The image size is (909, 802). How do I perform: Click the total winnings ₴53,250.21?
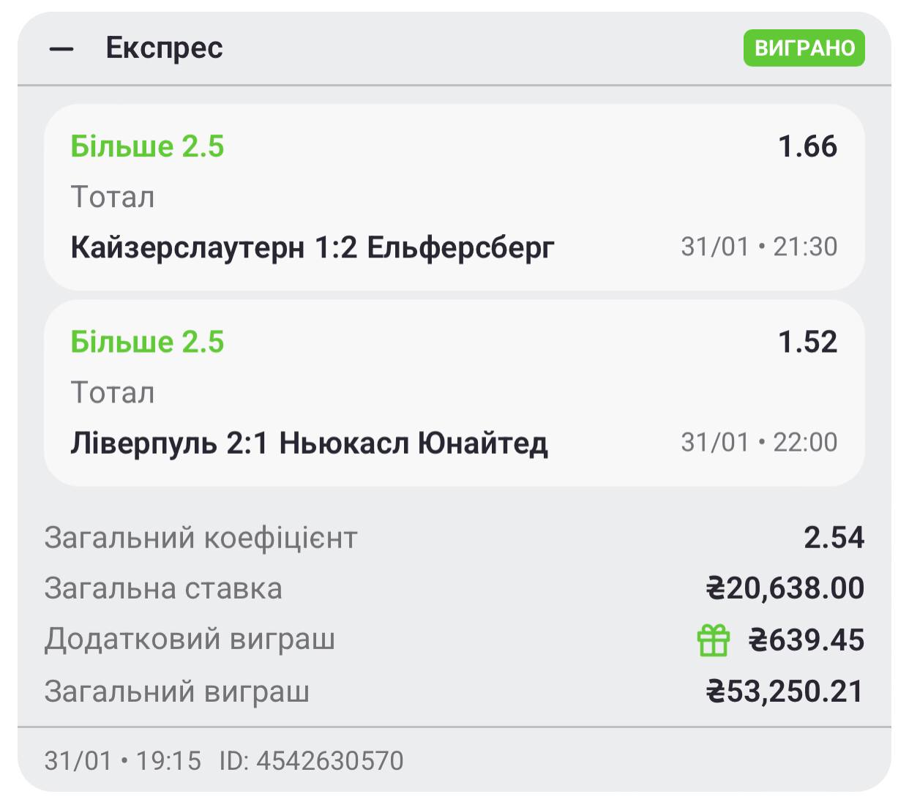(x=785, y=692)
